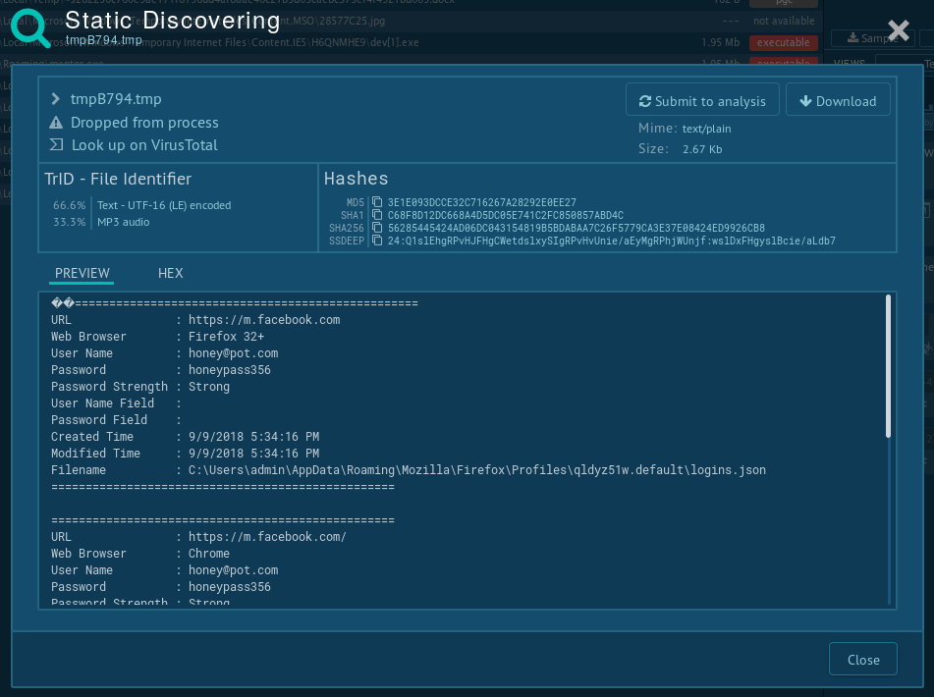Click the warning triangle icon

click(x=56, y=123)
